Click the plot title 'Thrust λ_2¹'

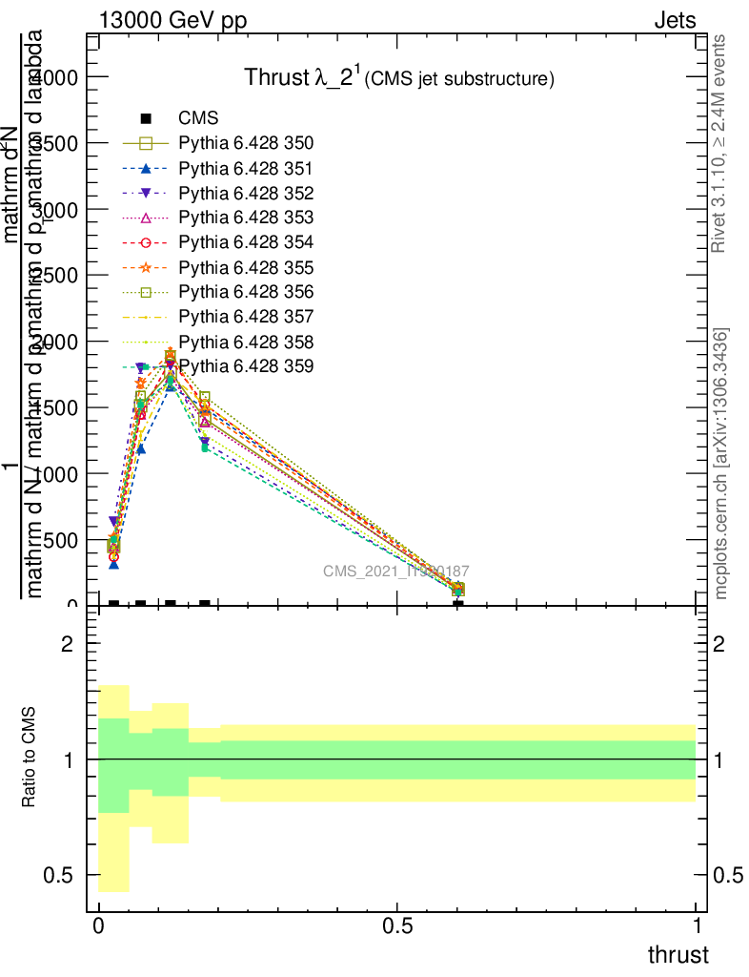tap(302, 76)
